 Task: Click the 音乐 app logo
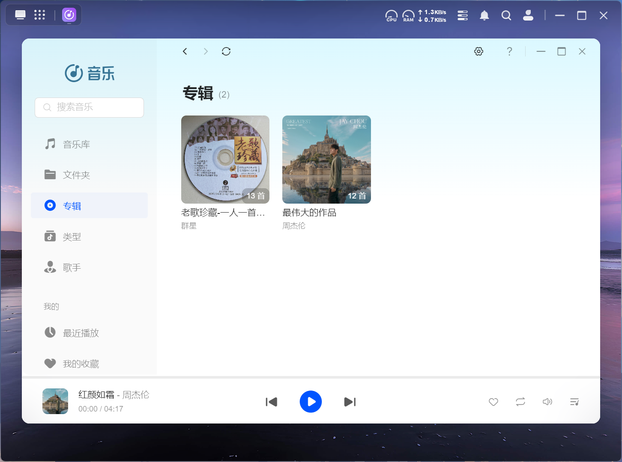pyautogui.click(x=90, y=73)
